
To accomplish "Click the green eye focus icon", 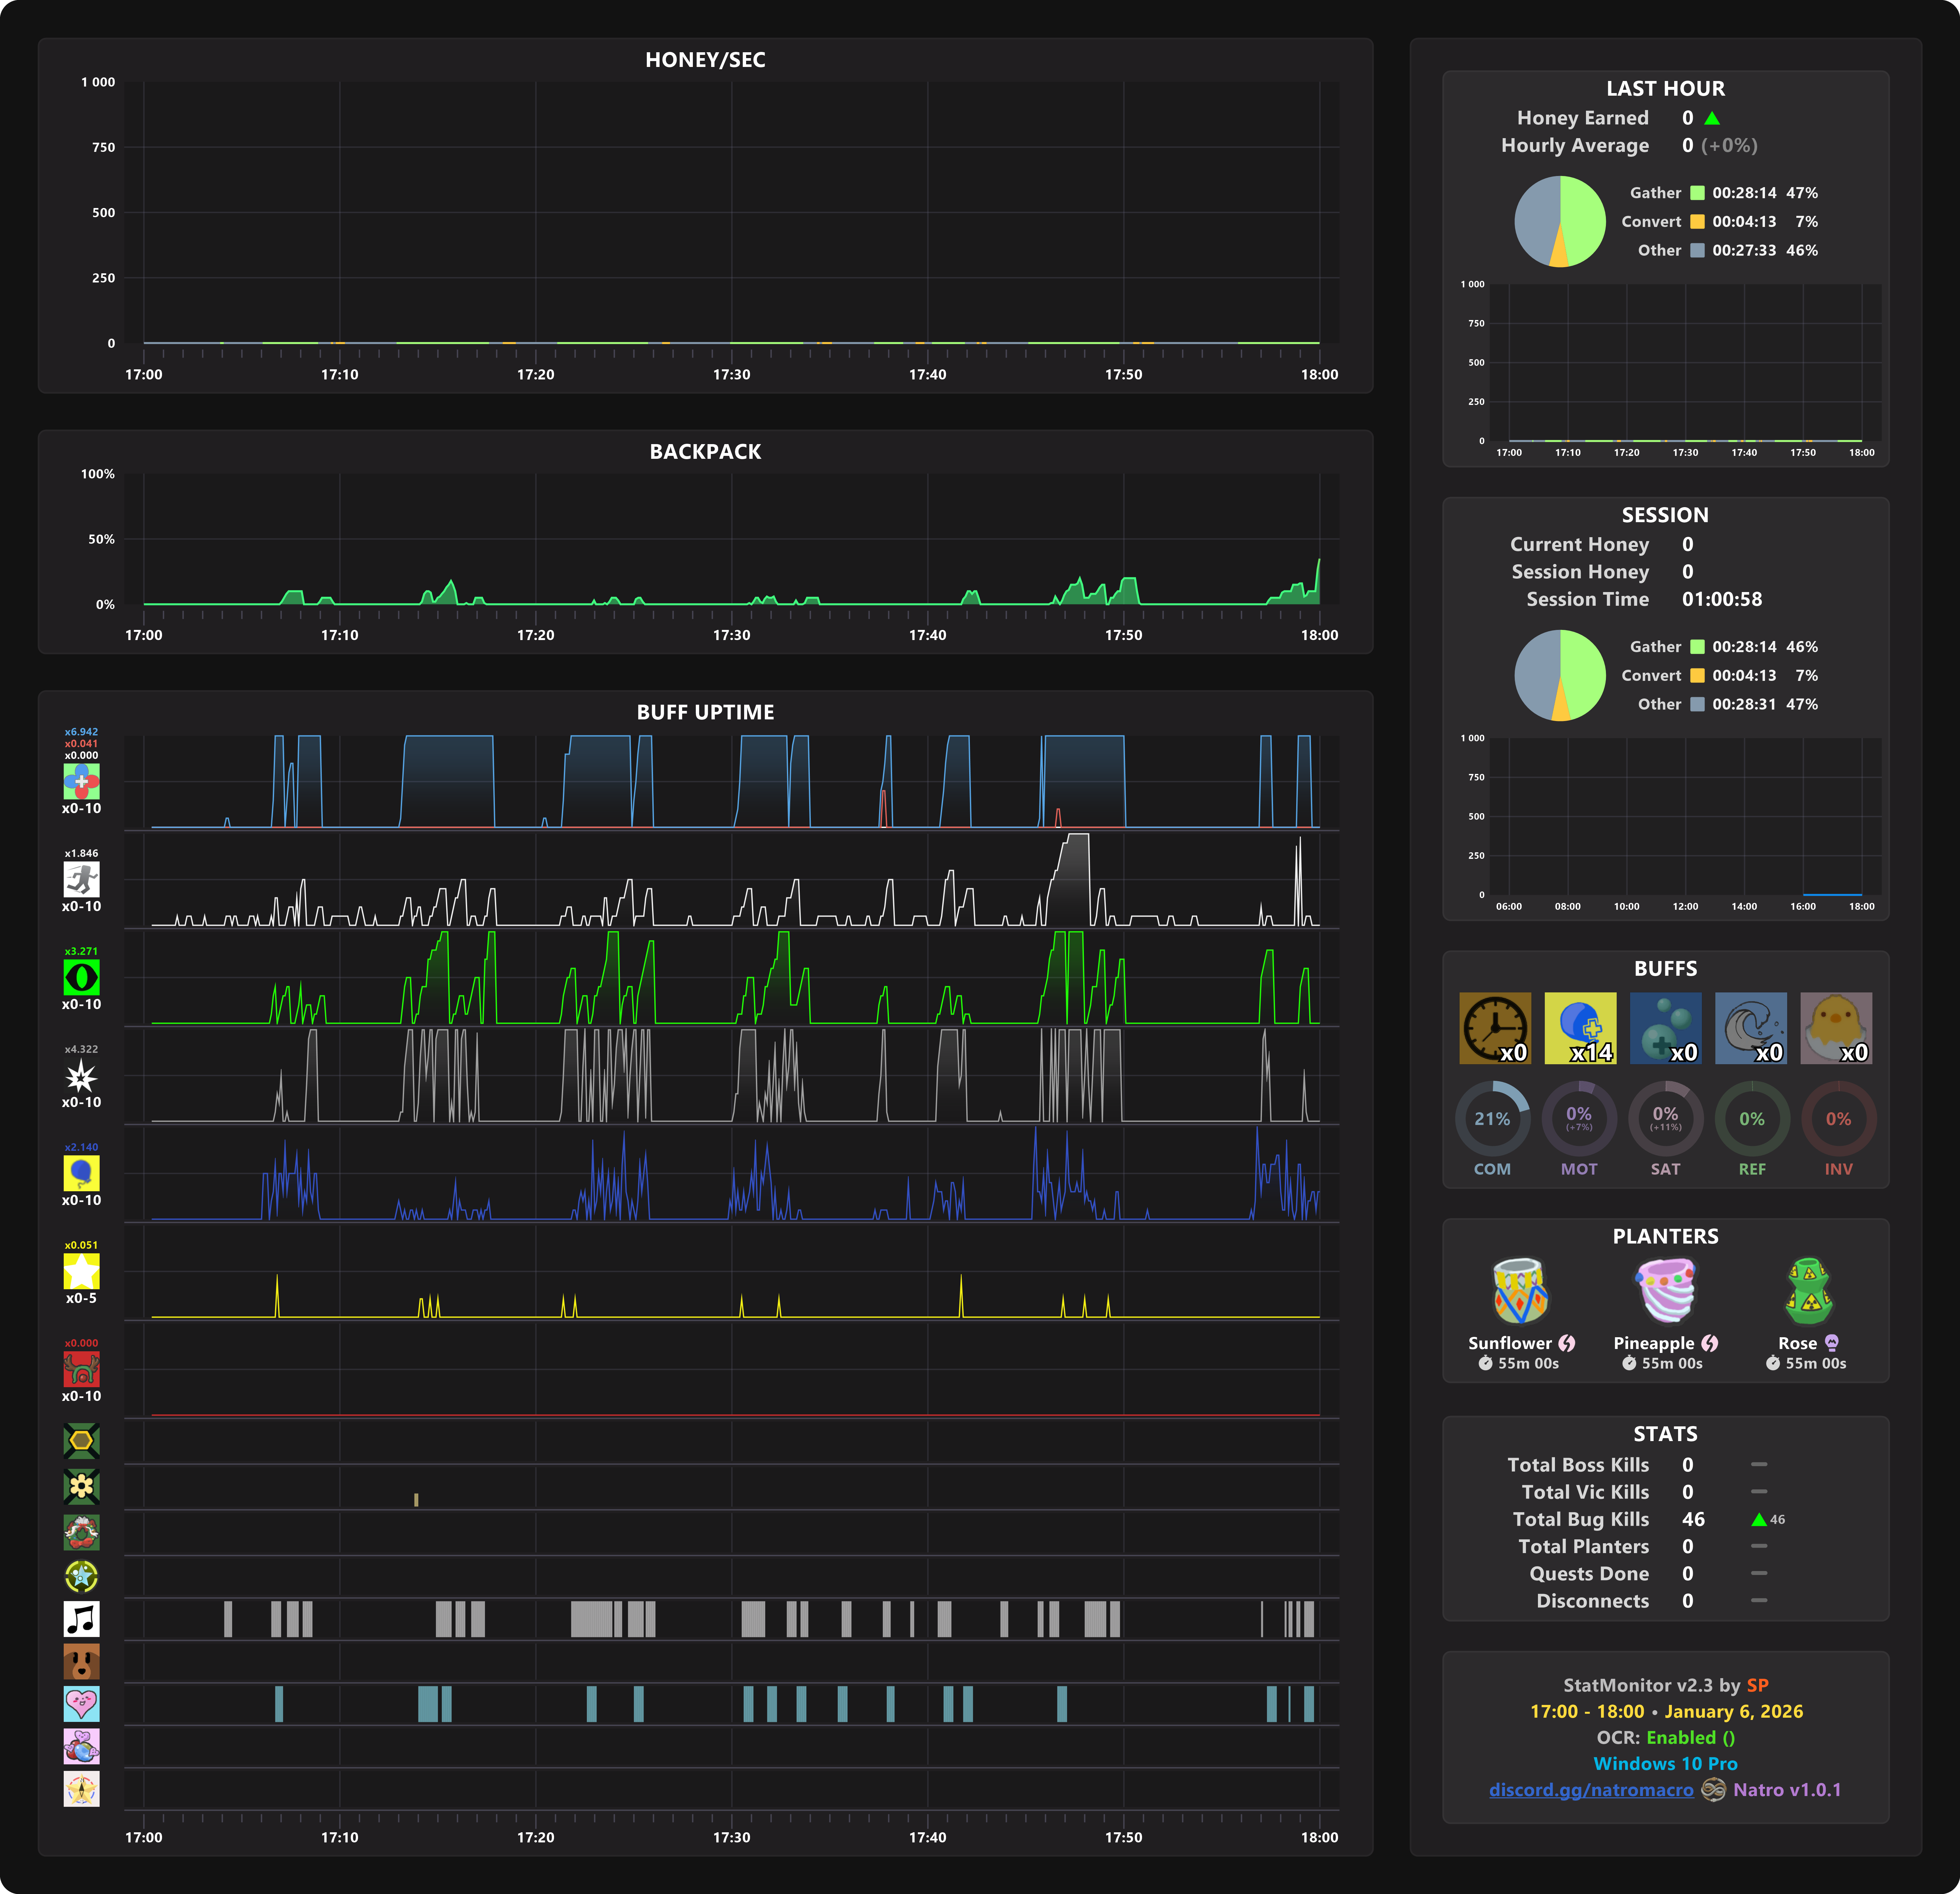I will pyautogui.click(x=81, y=977).
